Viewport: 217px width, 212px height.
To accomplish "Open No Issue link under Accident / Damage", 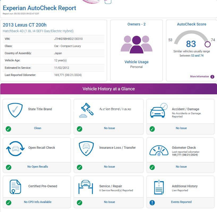I will pos(181,128).
